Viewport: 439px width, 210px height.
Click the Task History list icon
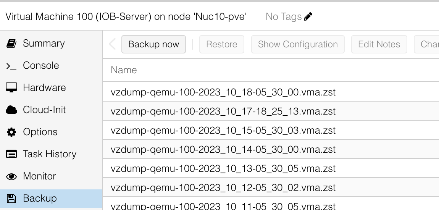click(x=11, y=154)
